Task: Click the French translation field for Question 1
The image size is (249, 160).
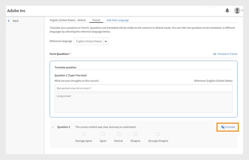Action: pyautogui.click(x=143, y=88)
